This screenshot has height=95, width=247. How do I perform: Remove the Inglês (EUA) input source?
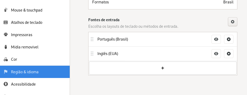(x=229, y=54)
